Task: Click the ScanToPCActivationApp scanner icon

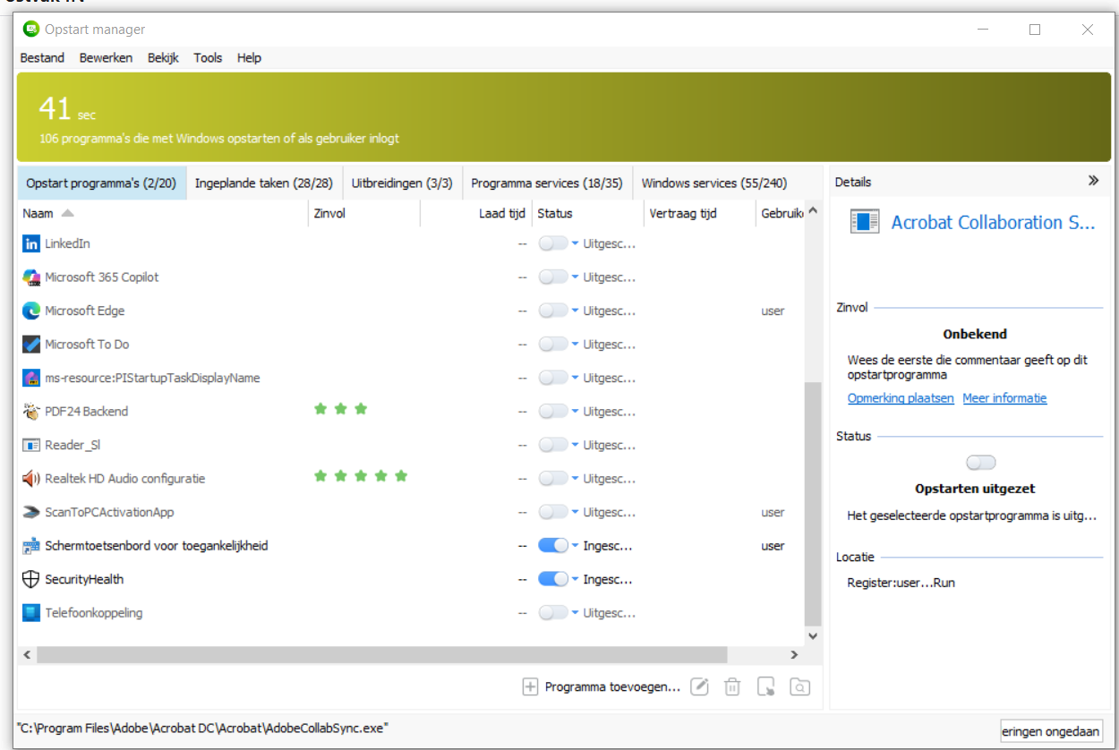Action: tap(31, 512)
